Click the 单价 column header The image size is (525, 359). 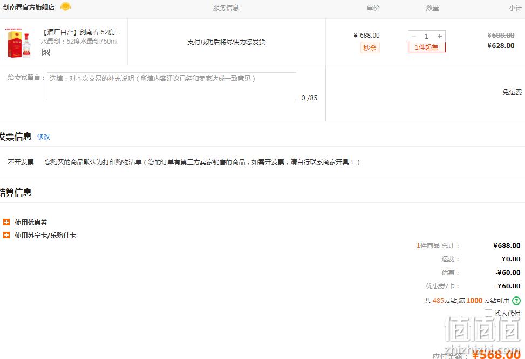coord(373,8)
